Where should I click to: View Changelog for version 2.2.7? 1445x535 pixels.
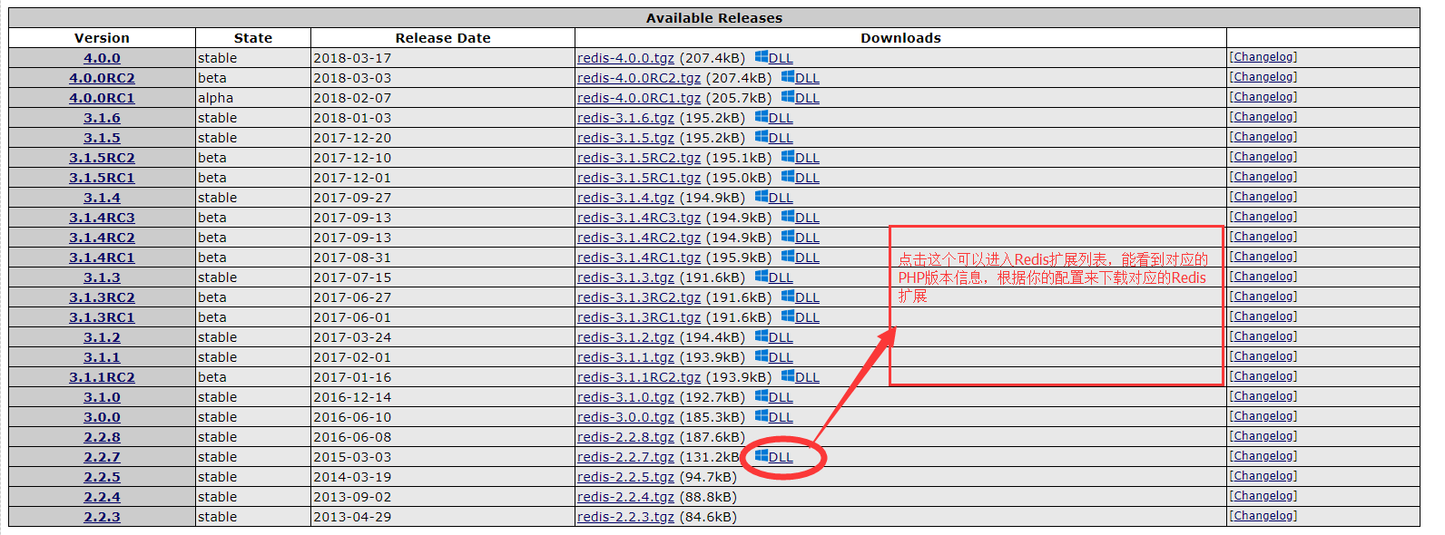coord(1263,456)
